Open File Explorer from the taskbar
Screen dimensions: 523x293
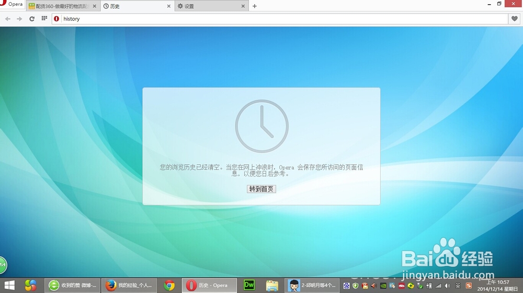pos(272,285)
